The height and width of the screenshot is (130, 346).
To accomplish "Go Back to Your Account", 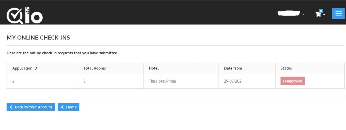I will point(31,107).
